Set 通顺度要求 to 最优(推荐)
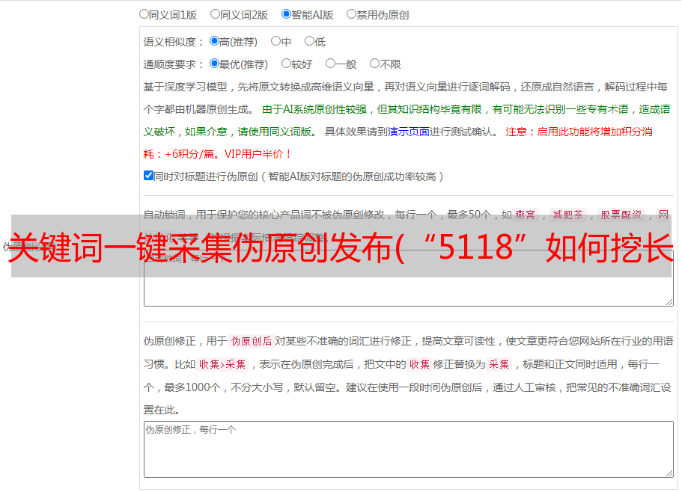The image size is (682, 492). [x=214, y=64]
